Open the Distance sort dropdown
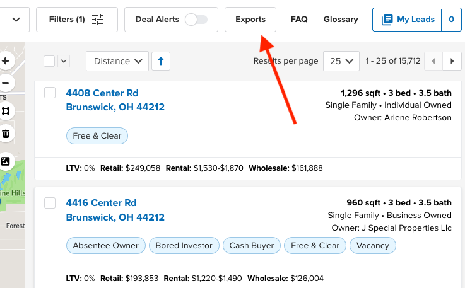 click(117, 61)
